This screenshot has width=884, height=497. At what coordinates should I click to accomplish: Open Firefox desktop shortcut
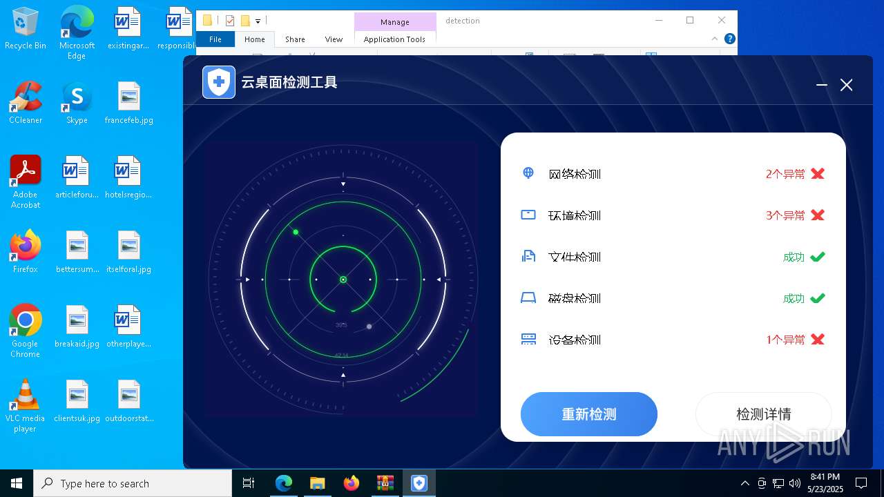tap(26, 252)
